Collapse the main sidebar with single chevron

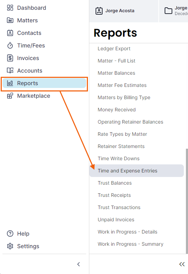click(78, 264)
